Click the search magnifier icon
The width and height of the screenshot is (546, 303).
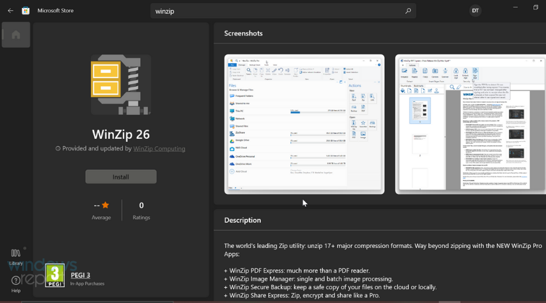click(408, 11)
